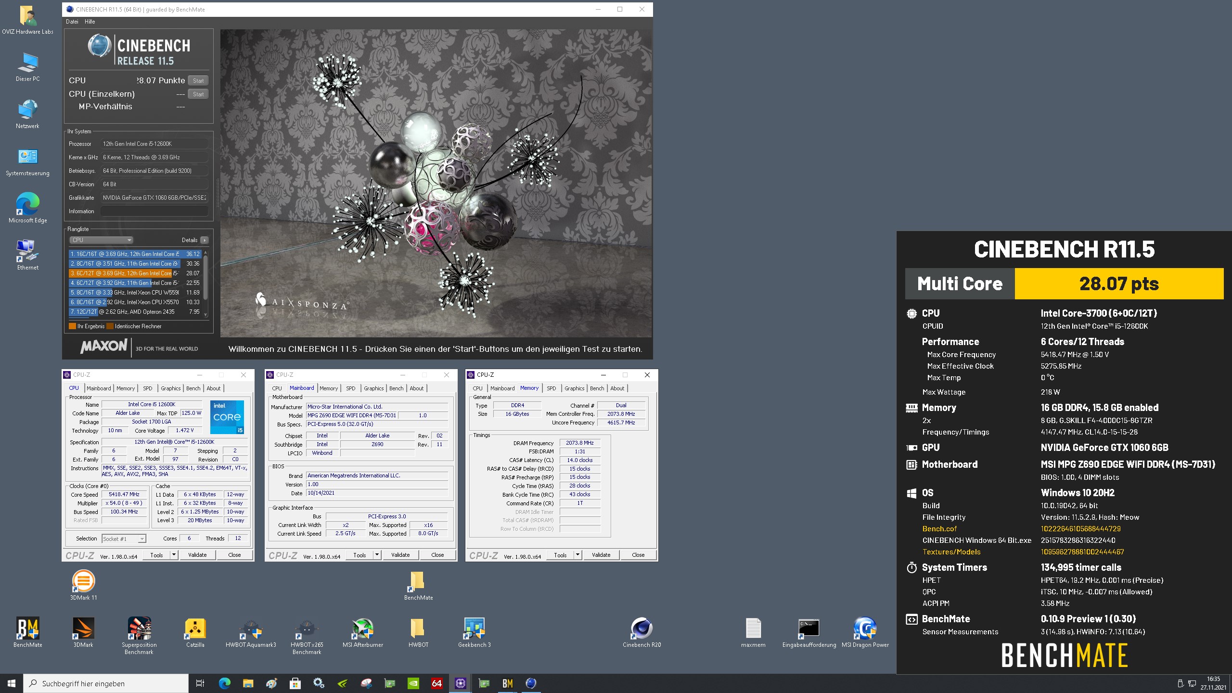Open OVIZ Hardware Labs desktop icon

pyautogui.click(x=27, y=19)
